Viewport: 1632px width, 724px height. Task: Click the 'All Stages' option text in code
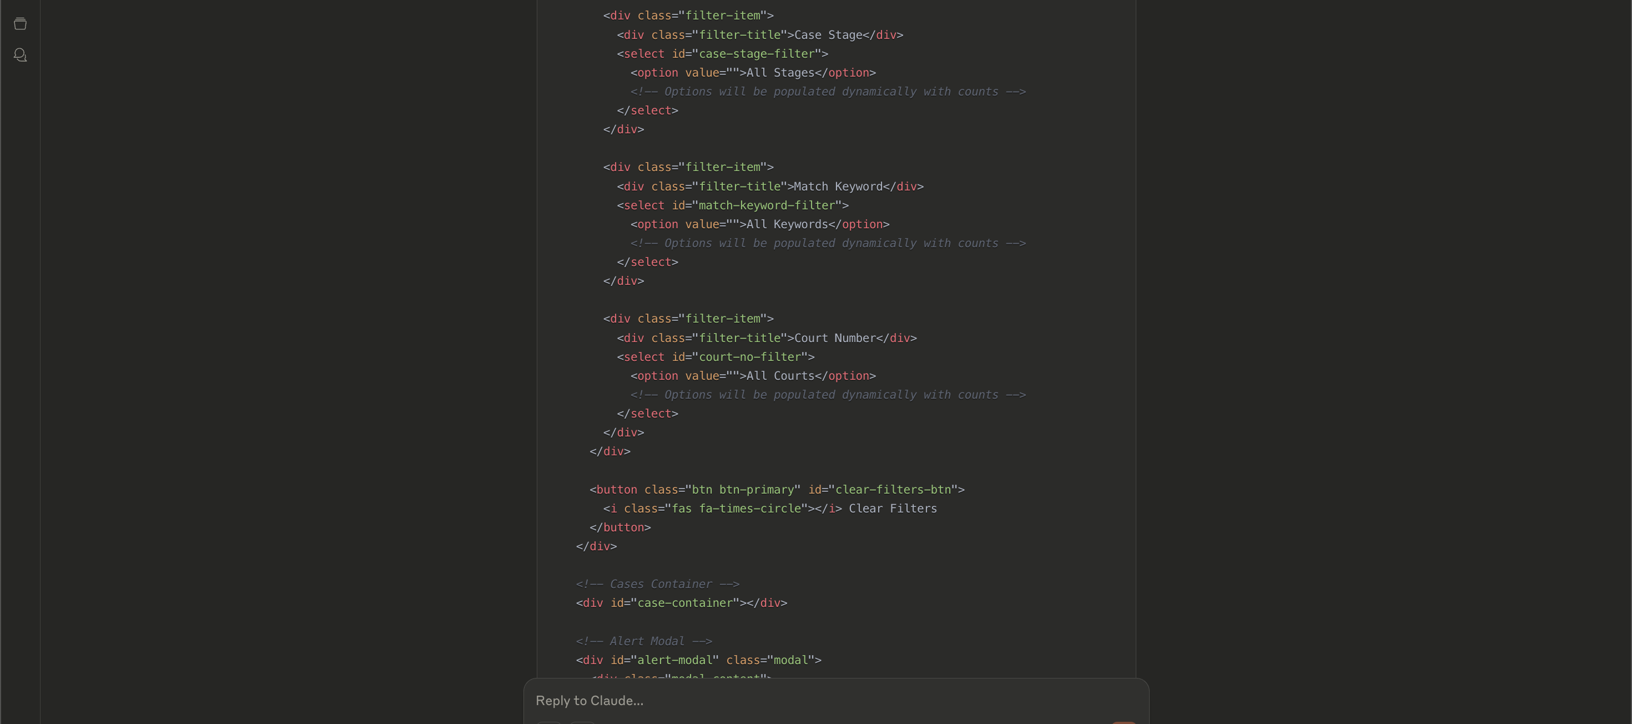[x=780, y=73]
